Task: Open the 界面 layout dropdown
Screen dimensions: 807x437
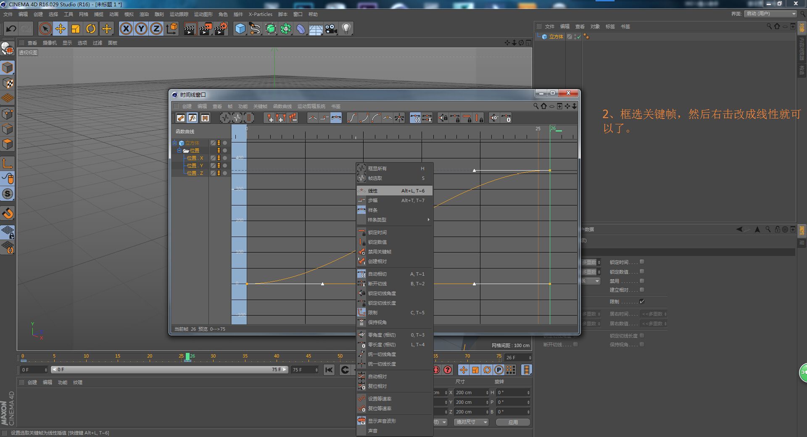Action: click(771, 14)
